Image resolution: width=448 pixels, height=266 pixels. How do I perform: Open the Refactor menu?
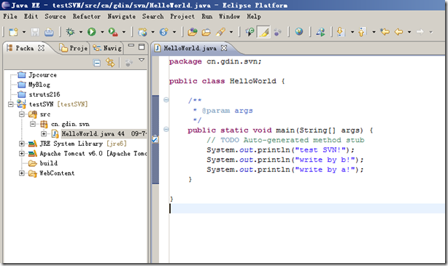87,17
